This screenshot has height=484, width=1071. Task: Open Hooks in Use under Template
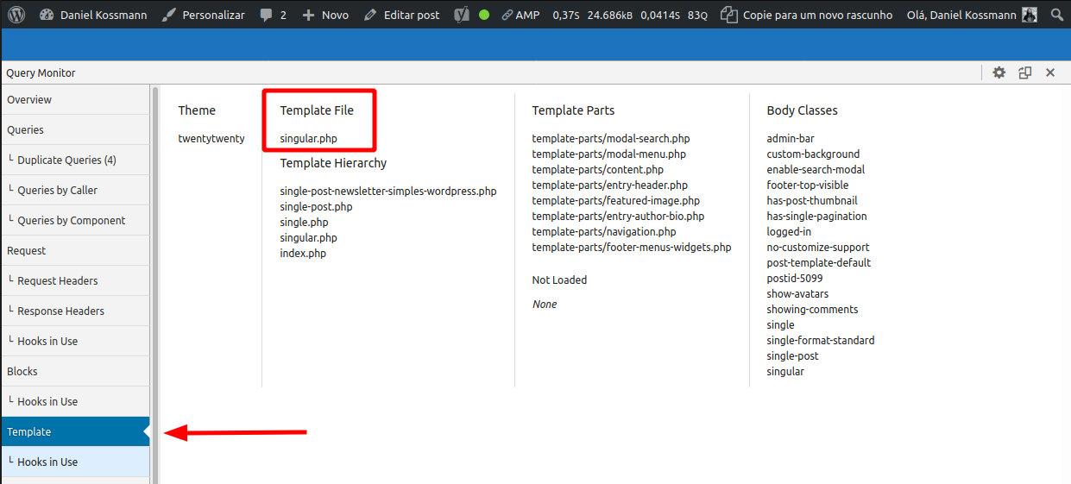point(74,462)
